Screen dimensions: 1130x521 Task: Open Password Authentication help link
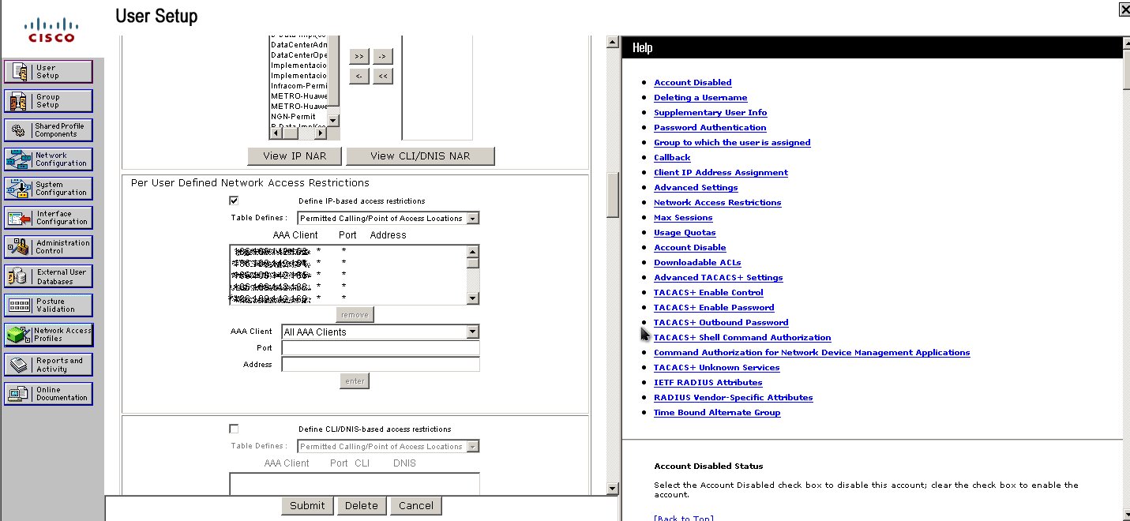pyautogui.click(x=710, y=127)
